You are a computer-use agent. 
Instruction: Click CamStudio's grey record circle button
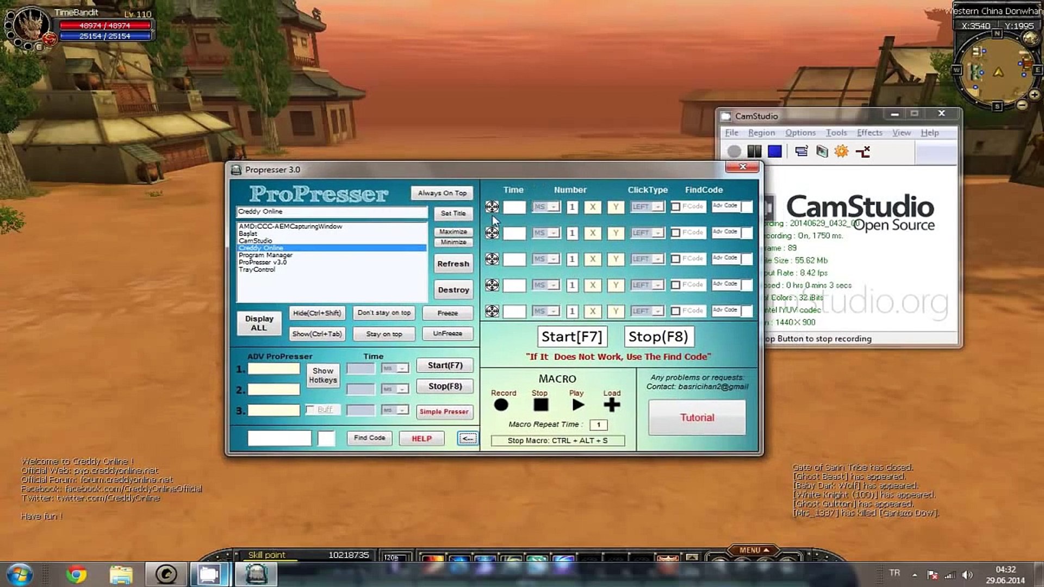[734, 151]
